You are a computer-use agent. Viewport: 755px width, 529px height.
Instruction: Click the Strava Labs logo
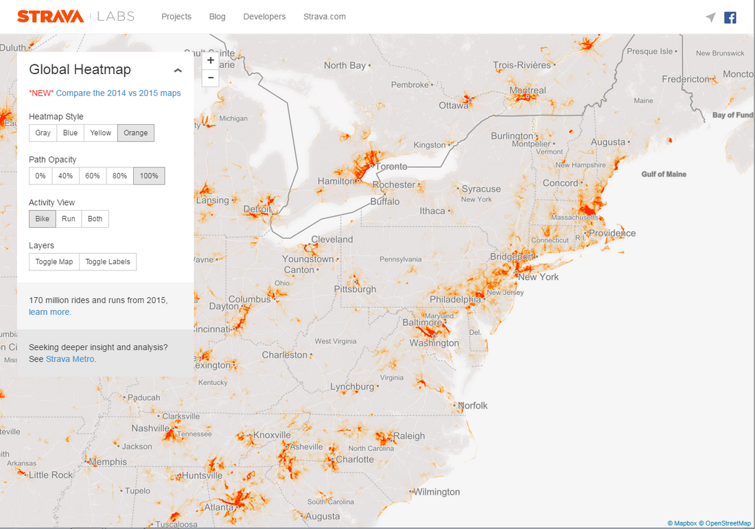75,16
